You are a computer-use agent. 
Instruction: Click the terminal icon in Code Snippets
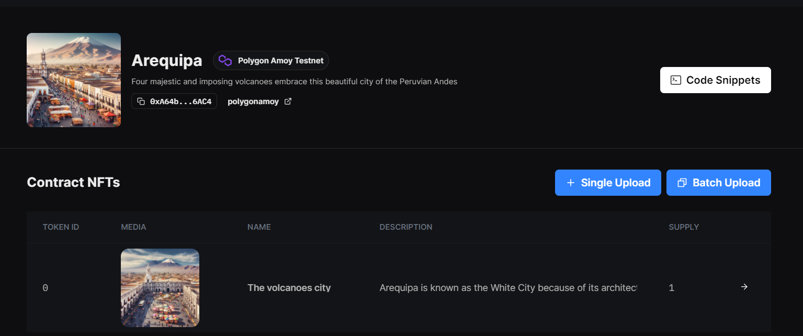(676, 80)
